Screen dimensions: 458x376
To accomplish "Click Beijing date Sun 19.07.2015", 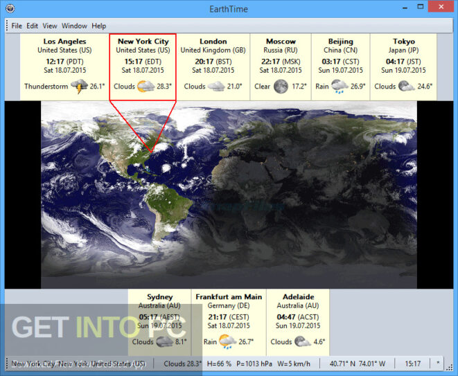I will 341,71.
